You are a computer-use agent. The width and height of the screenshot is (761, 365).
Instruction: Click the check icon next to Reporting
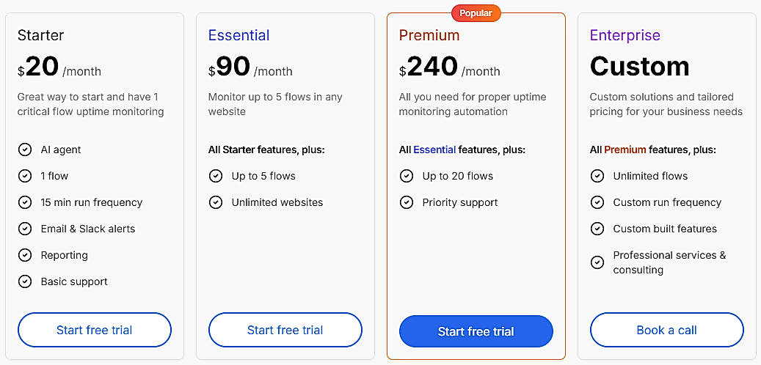coord(25,255)
